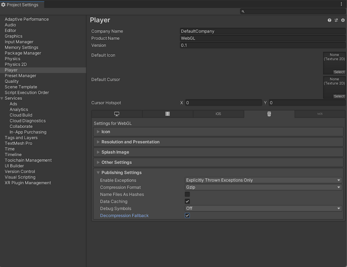Switch to the iOS platform tab

pyautogui.click(x=218, y=114)
